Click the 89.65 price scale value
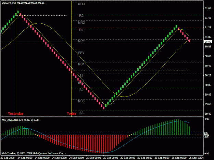 coord(208,104)
